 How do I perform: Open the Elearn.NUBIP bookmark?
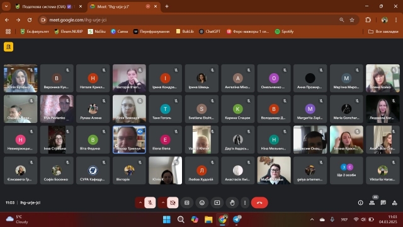pos(69,32)
